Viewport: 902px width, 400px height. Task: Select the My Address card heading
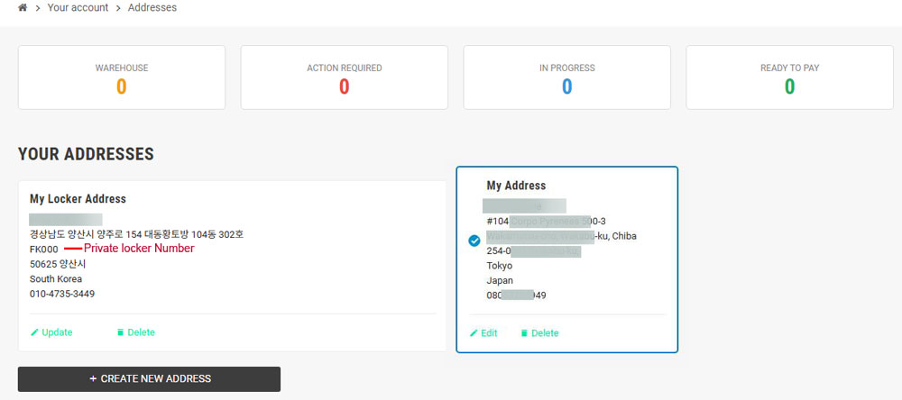click(x=516, y=186)
